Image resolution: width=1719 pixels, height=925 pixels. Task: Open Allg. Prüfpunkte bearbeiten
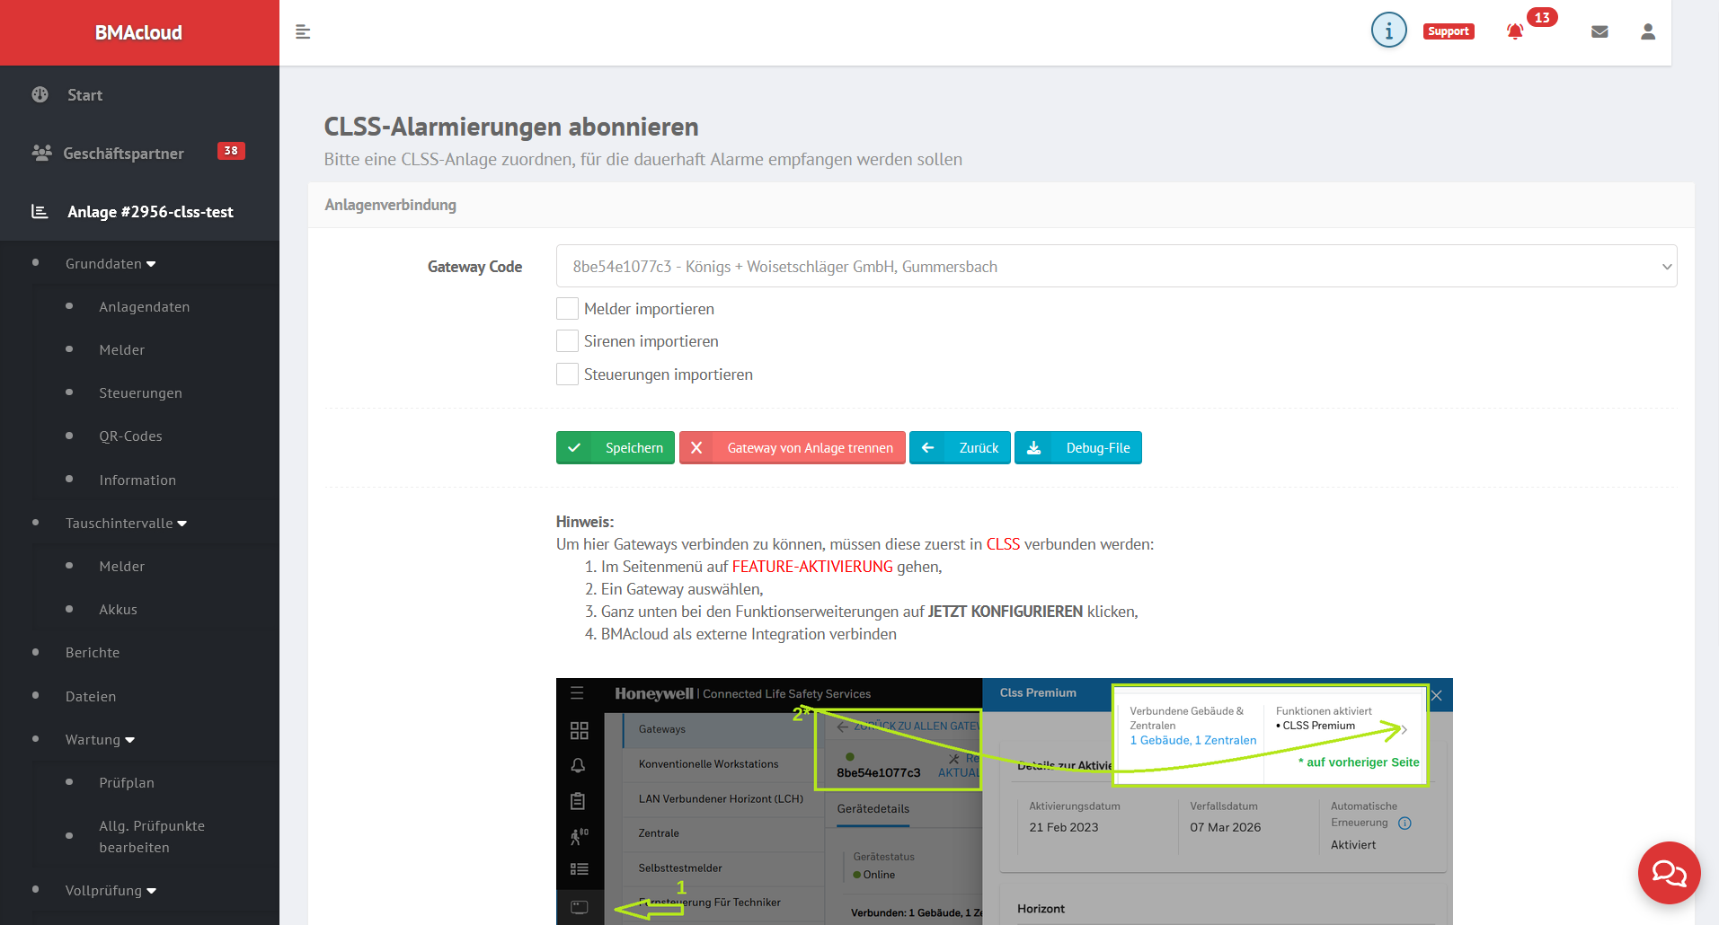151,837
